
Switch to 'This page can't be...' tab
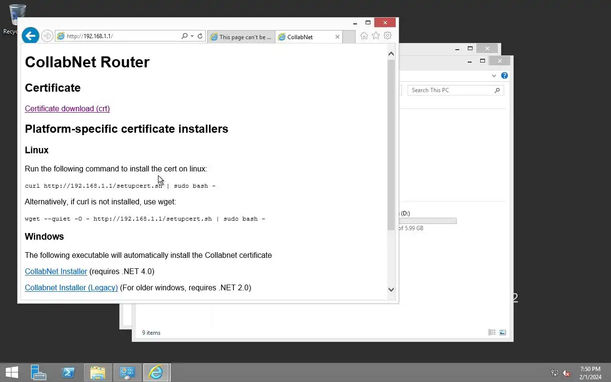(x=241, y=37)
